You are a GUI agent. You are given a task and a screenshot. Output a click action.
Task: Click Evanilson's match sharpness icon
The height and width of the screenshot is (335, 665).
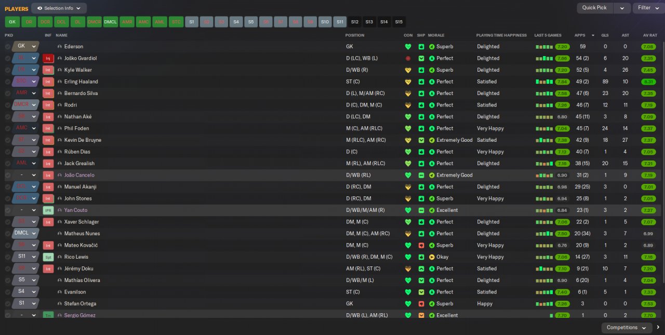pyautogui.click(x=421, y=292)
